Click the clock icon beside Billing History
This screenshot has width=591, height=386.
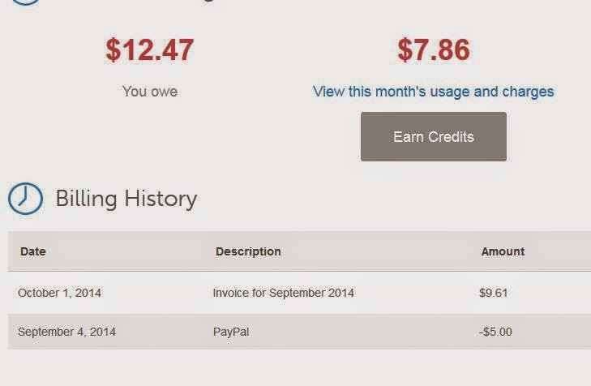[x=25, y=199]
